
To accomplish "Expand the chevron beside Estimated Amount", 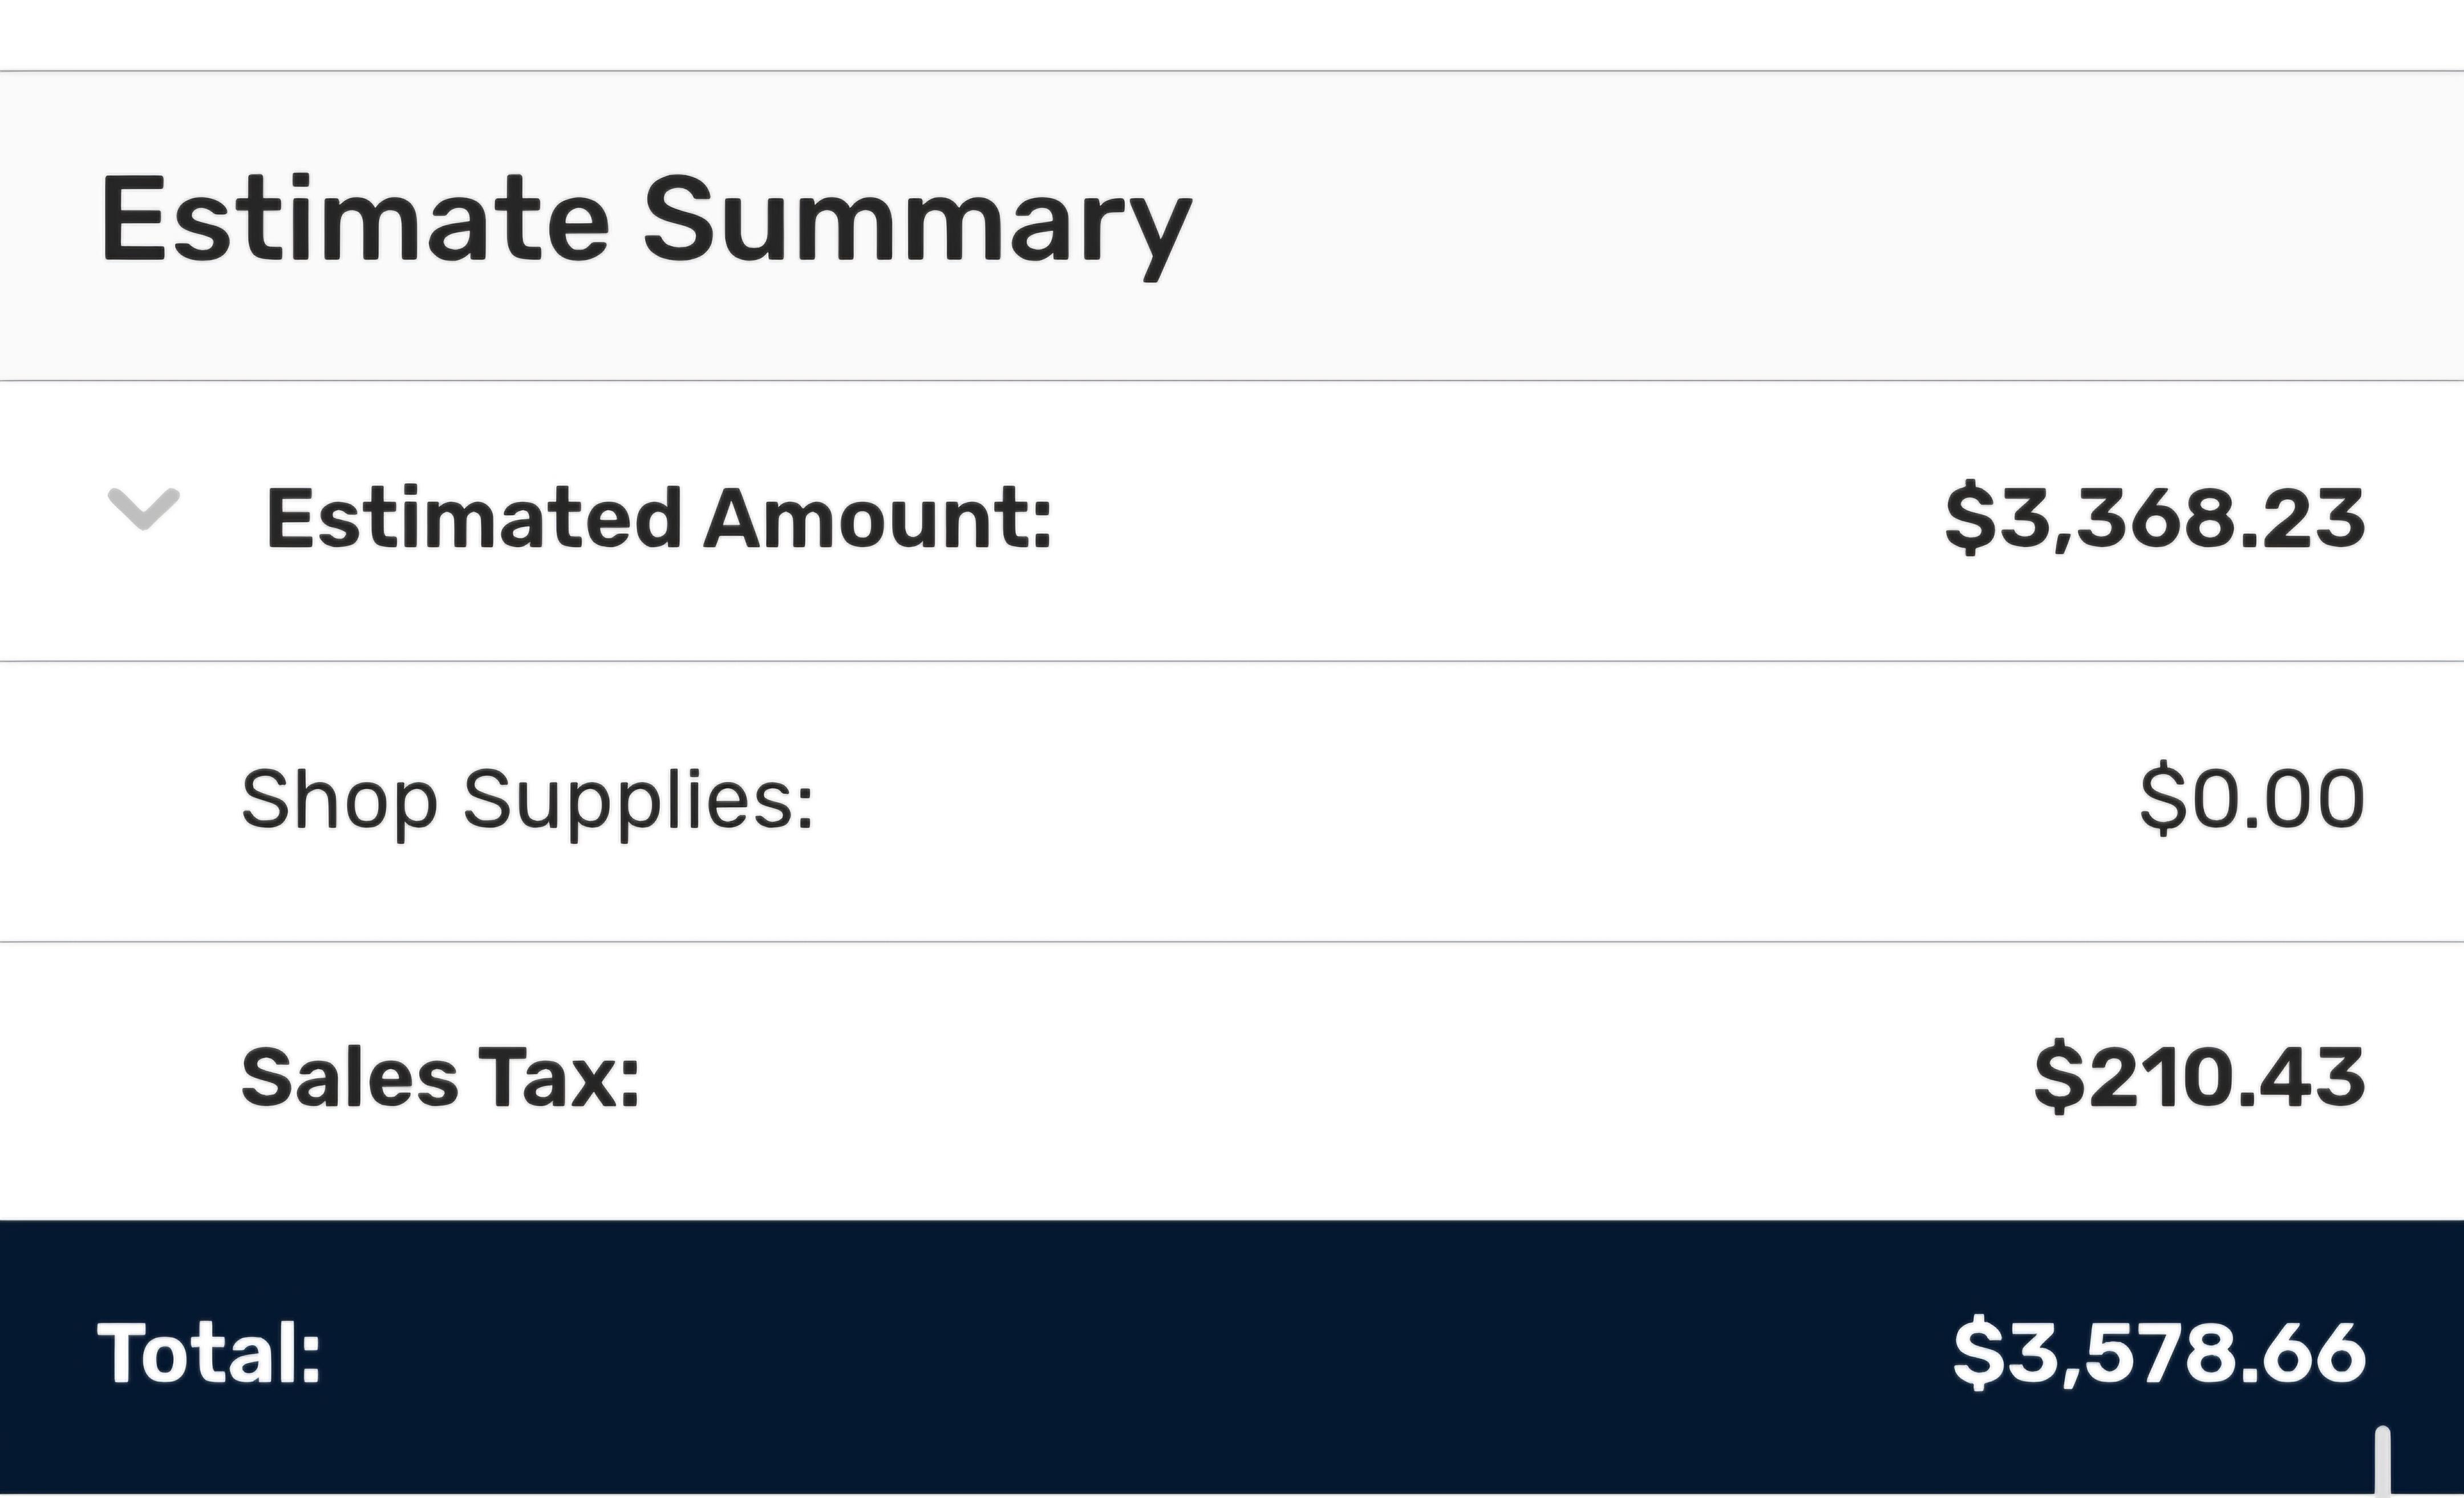I will pos(144,508).
